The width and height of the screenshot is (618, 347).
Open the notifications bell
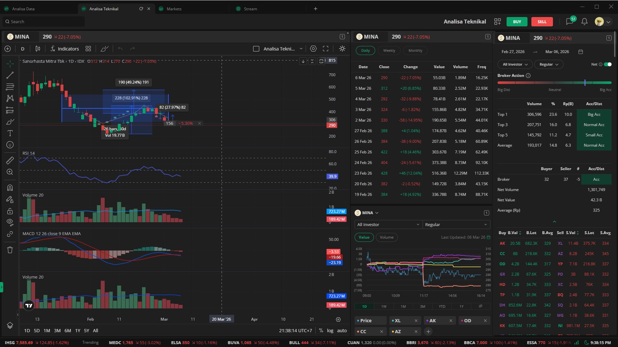pyautogui.click(x=584, y=22)
